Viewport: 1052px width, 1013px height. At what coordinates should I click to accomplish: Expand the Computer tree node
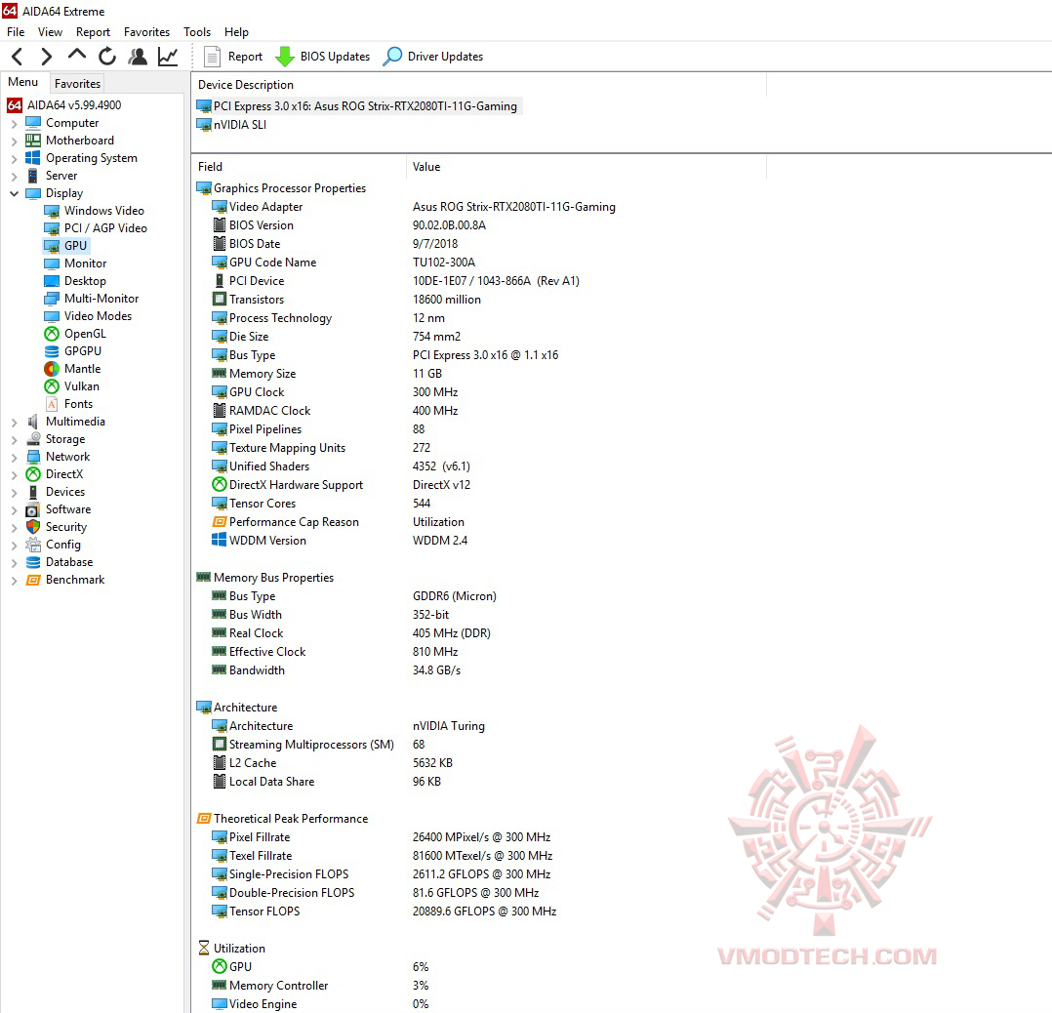14,124
